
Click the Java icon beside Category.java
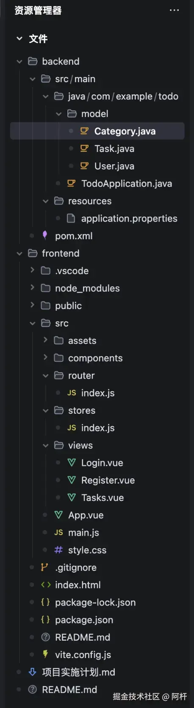click(x=84, y=131)
